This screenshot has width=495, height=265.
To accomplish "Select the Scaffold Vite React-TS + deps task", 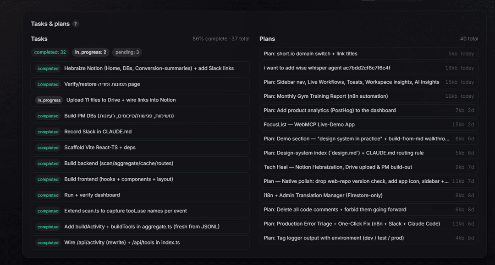I will [x=140, y=148].
